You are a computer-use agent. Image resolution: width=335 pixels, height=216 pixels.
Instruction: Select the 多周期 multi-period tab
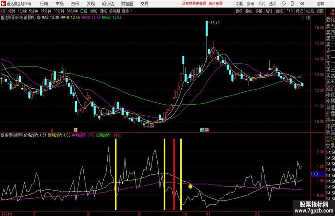tap(114, 11)
